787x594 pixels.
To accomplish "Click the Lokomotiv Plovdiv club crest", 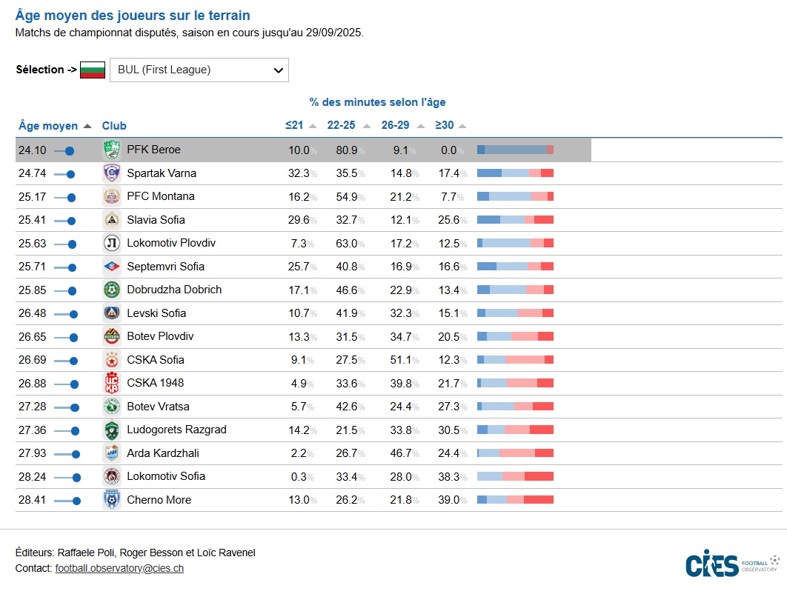I will click(111, 244).
